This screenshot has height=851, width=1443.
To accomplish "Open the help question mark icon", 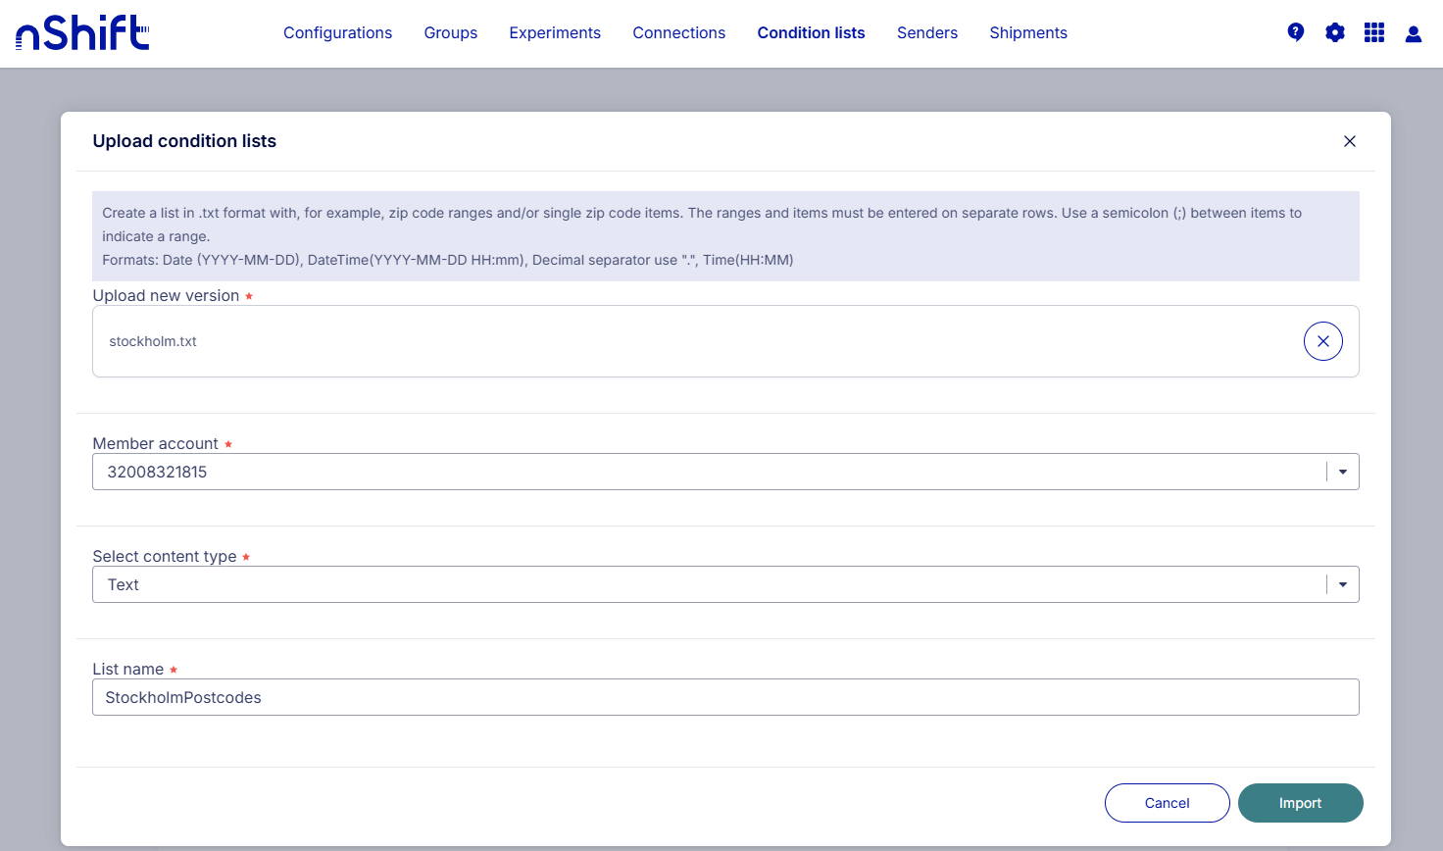I will 1295,32.
